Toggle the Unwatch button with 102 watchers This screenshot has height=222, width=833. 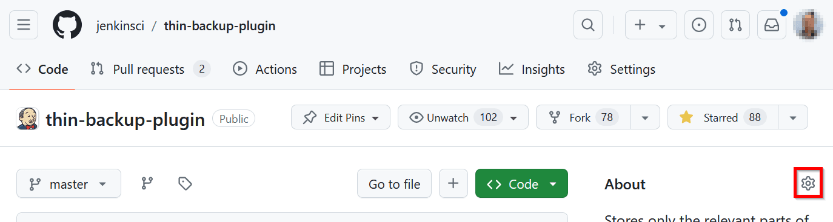pyautogui.click(x=463, y=117)
